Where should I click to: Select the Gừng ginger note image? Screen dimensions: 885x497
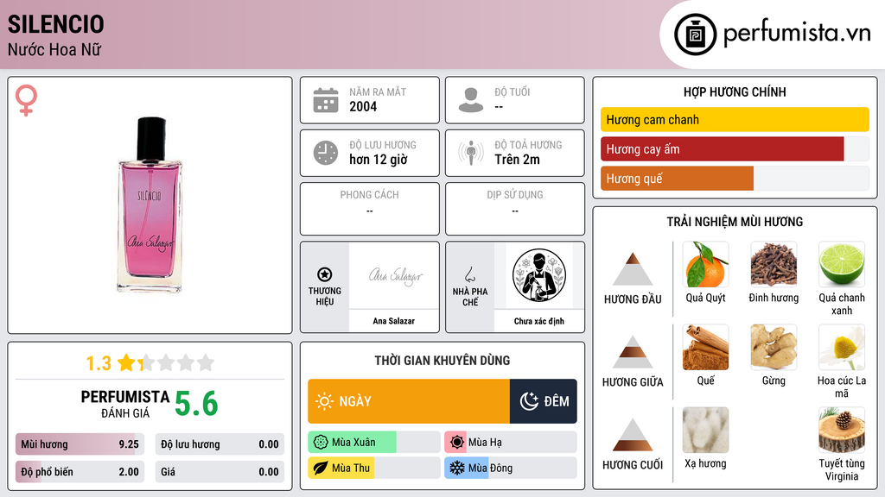click(774, 347)
